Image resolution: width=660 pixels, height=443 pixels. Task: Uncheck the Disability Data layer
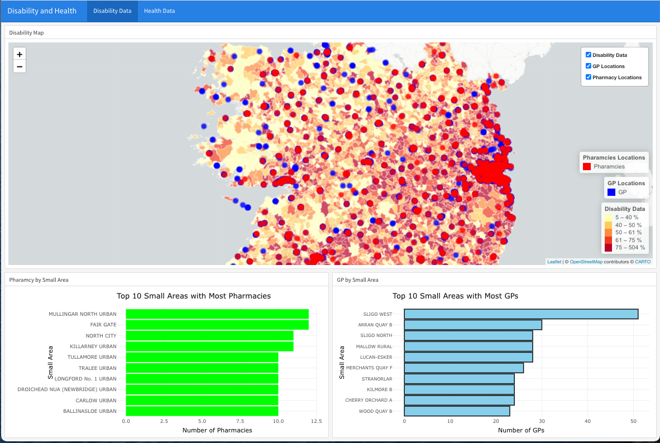(588, 54)
